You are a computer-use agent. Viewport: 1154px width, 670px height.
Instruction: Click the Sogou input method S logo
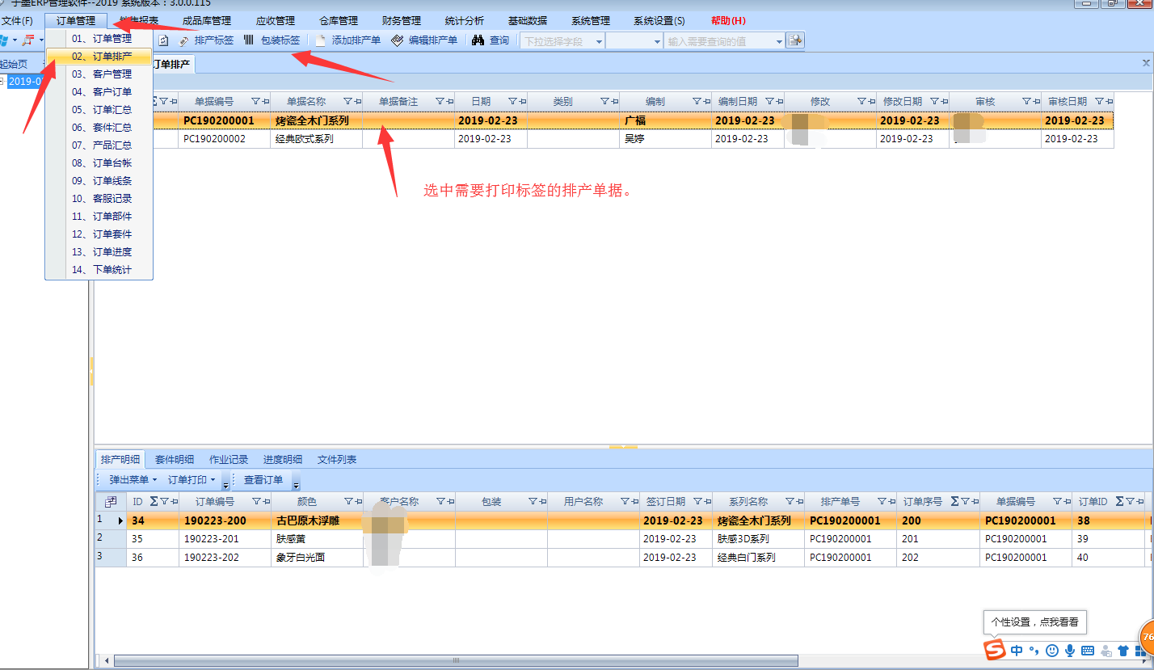click(995, 650)
